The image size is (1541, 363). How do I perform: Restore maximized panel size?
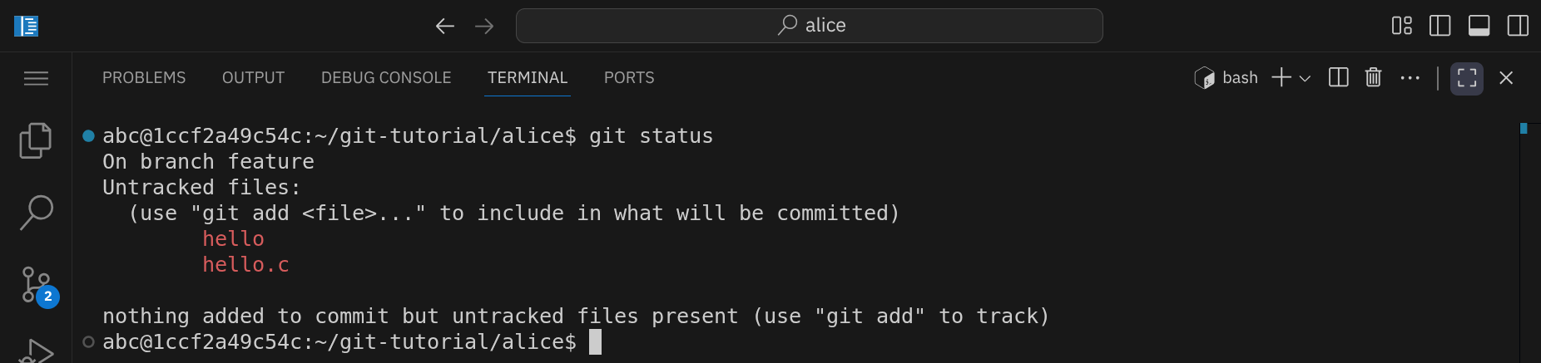[1466, 78]
